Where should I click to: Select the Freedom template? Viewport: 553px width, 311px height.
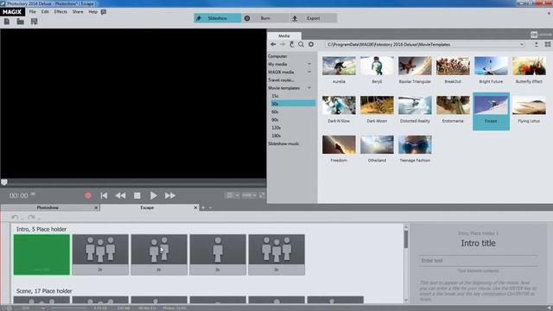(x=339, y=145)
